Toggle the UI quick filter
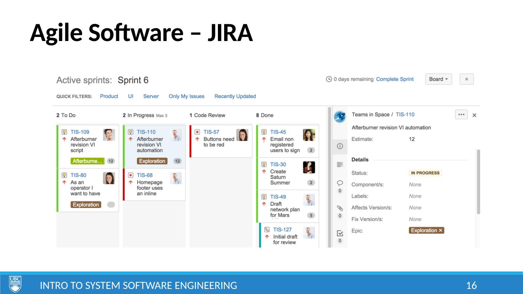Image resolution: width=523 pixels, height=294 pixels. (x=131, y=96)
